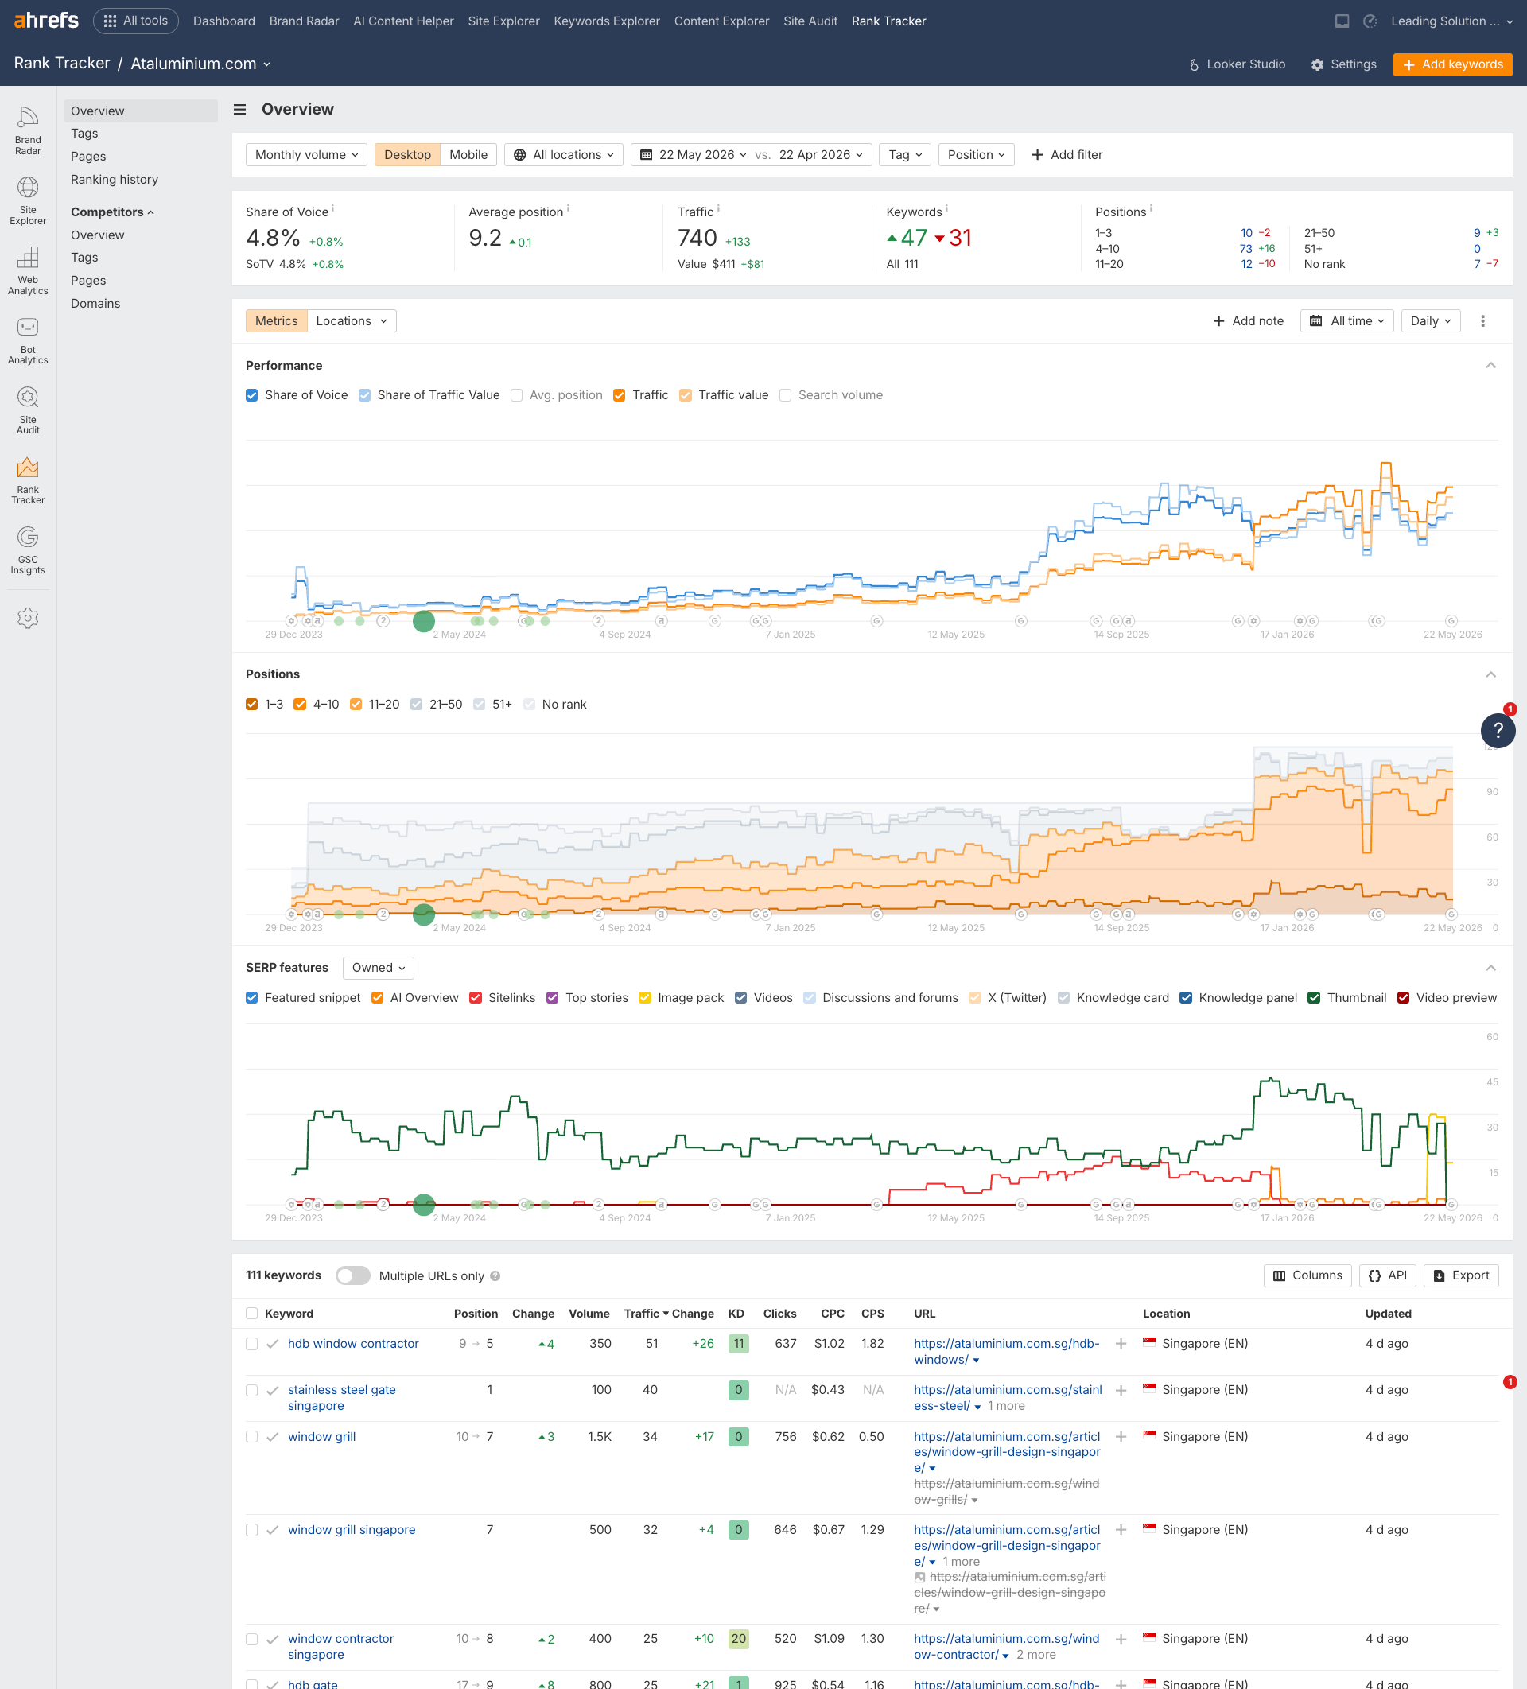Open Brand Radar in left sidebar
Screen dimensions: 1527x1689
point(28,130)
